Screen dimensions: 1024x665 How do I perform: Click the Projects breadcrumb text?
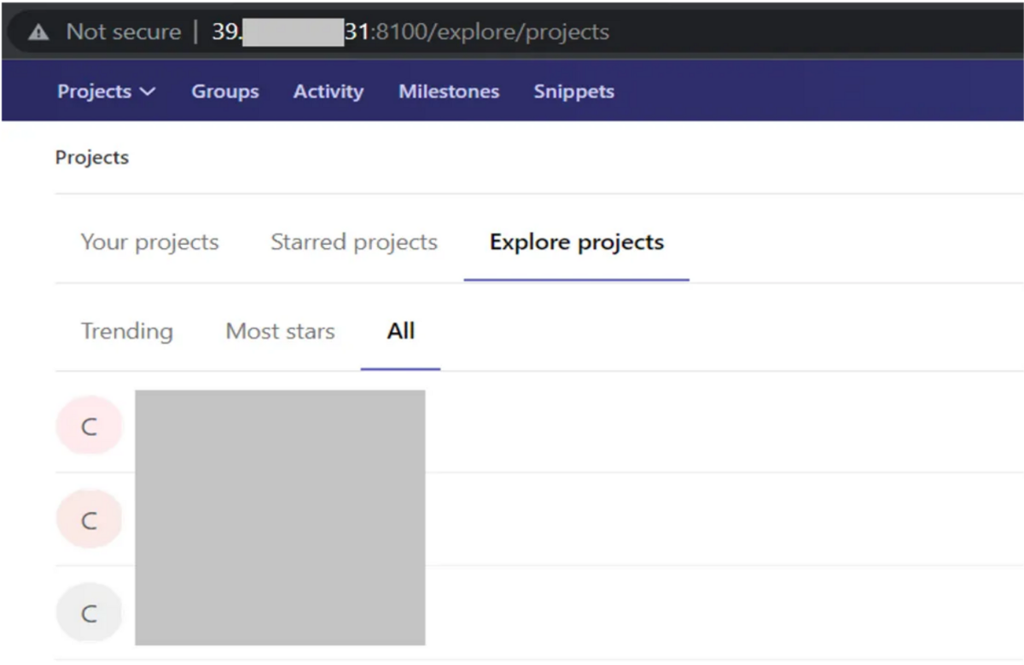tap(92, 158)
